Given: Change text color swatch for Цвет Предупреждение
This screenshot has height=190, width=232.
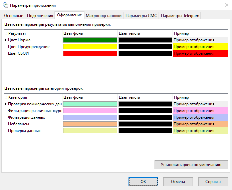Looking at the screenshot, I should tap(145, 47).
